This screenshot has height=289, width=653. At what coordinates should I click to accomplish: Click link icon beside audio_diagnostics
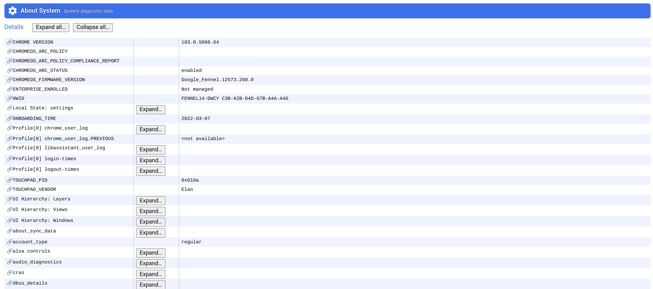pyautogui.click(x=10, y=262)
